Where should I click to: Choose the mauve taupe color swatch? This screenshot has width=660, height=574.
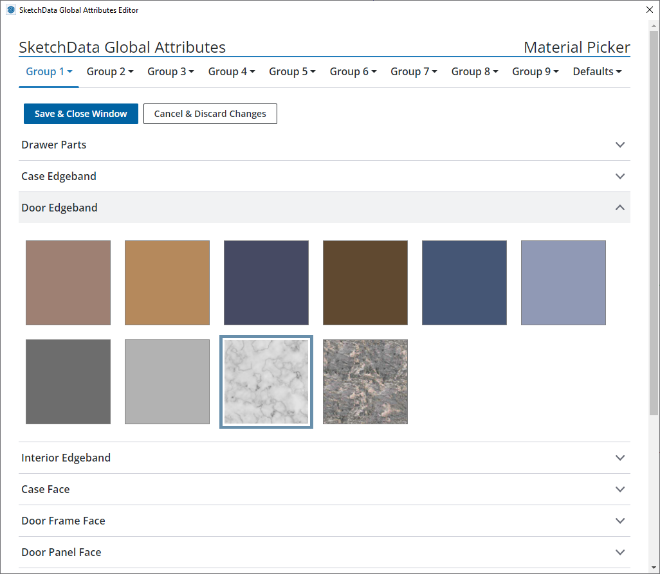pos(68,283)
